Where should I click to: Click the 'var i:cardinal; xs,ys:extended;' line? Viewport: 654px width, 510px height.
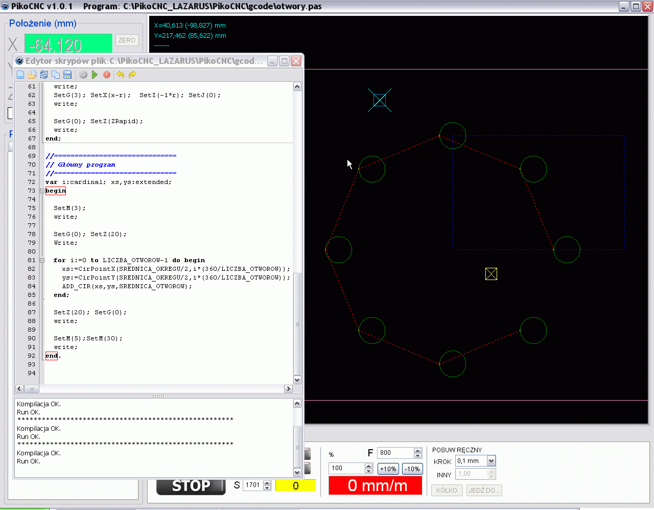pyautogui.click(x=108, y=182)
